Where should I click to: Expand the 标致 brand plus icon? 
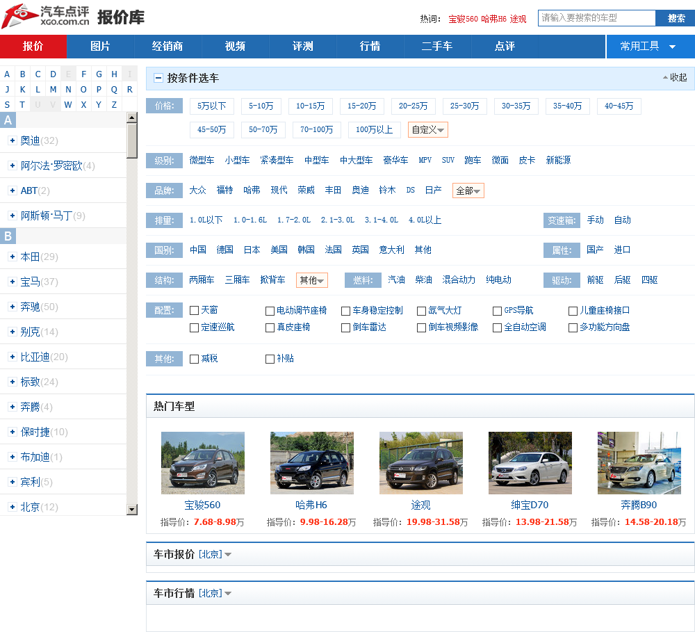click(13, 382)
